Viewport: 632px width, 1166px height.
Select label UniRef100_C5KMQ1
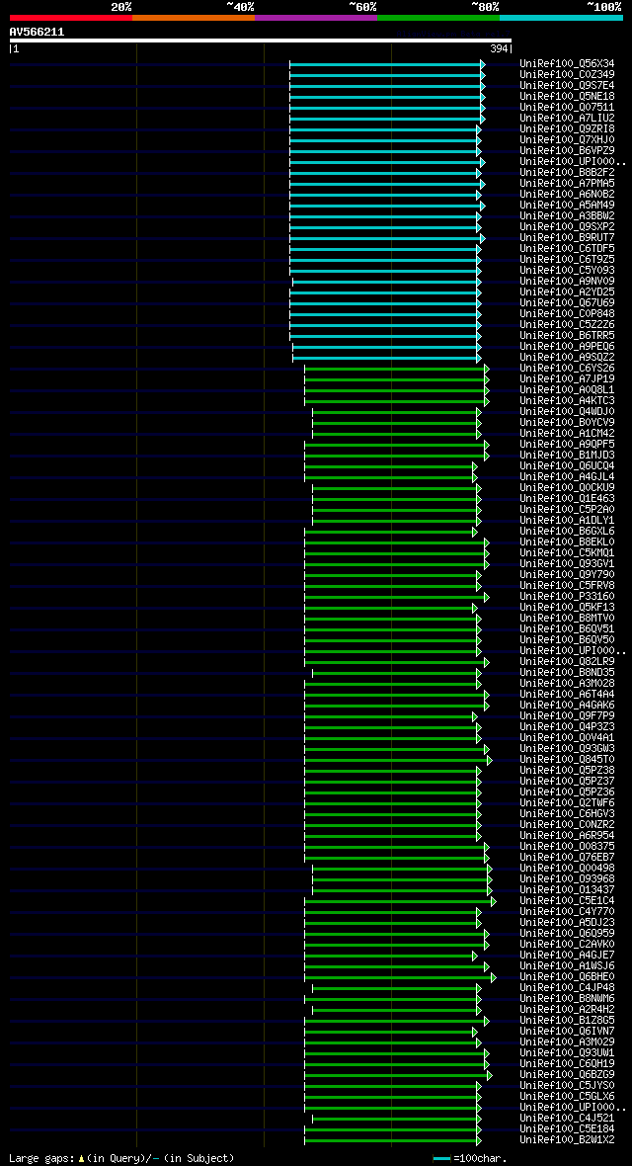point(567,553)
